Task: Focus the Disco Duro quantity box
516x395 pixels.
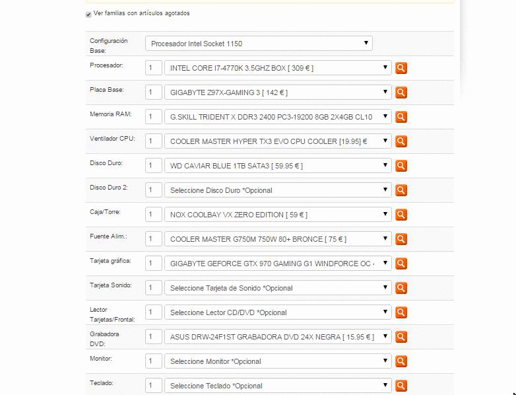Action: coord(154,165)
